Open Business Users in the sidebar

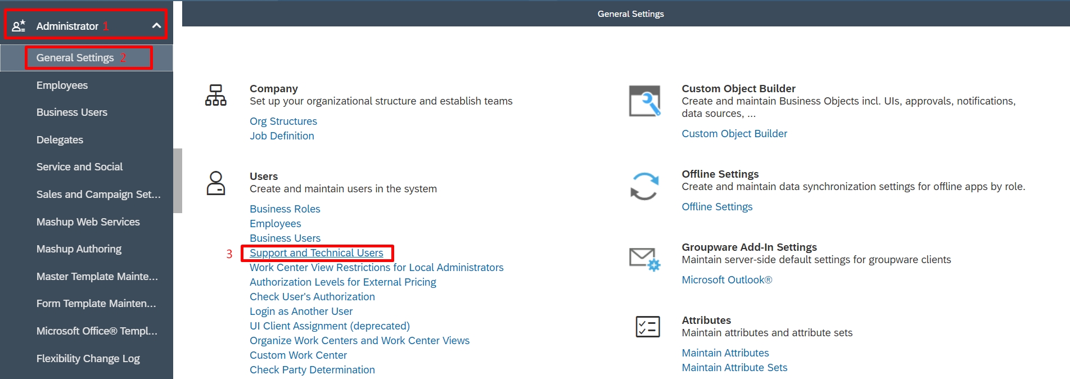[71, 112]
